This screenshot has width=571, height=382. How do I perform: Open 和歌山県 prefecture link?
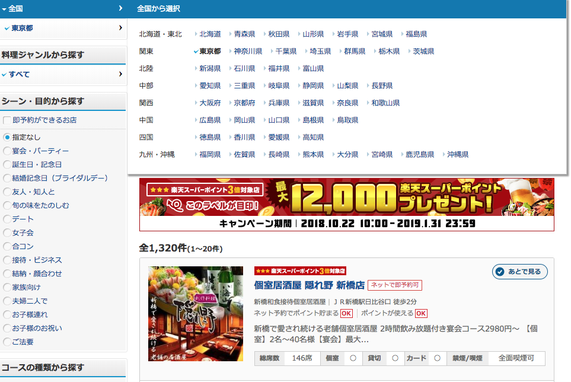click(385, 103)
